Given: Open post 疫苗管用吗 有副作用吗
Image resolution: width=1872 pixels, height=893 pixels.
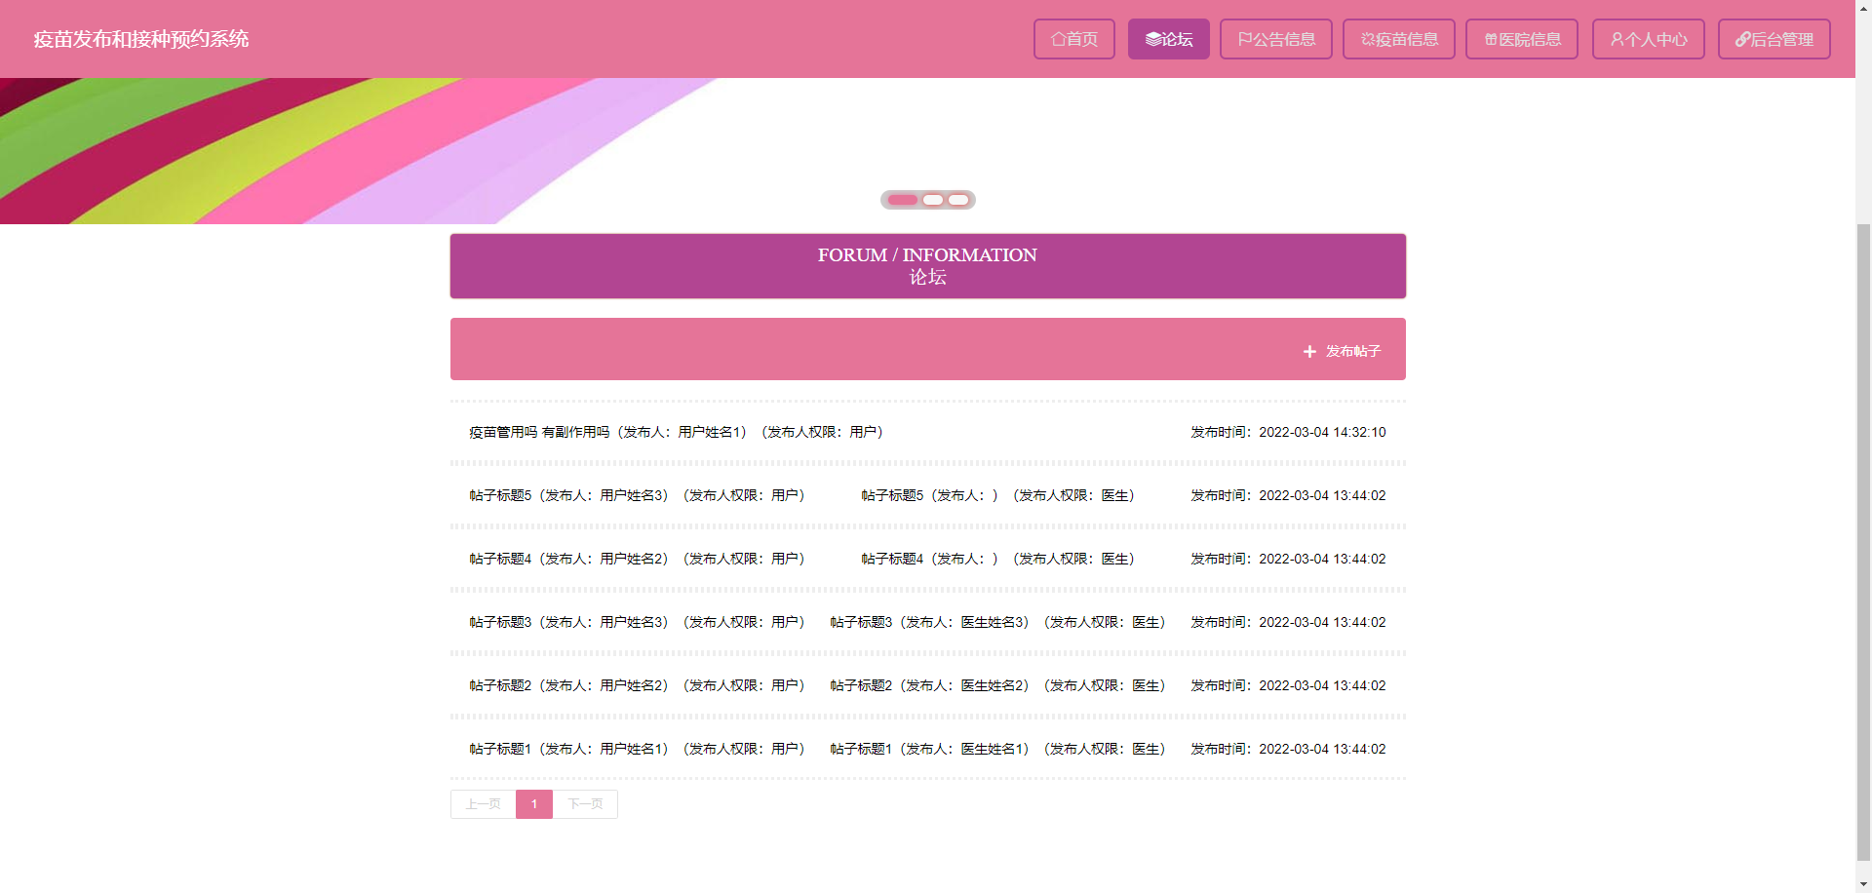Looking at the screenshot, I should (x=676, y=432).
